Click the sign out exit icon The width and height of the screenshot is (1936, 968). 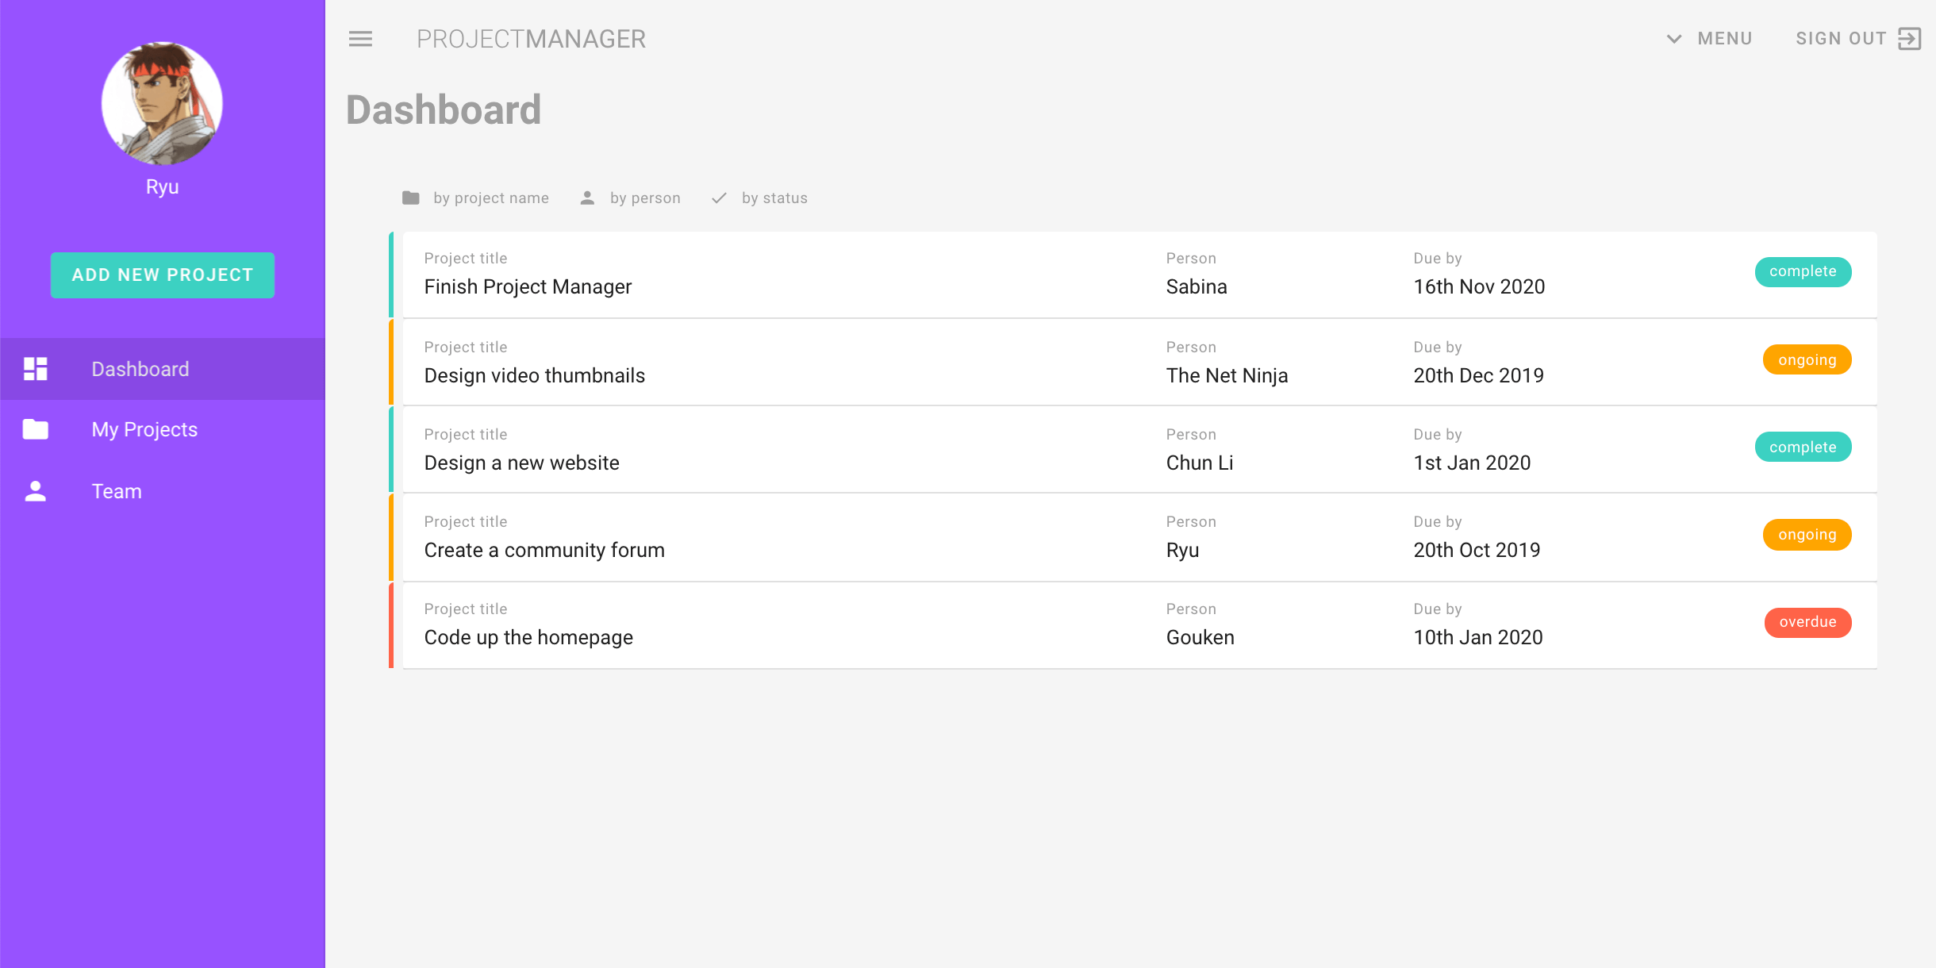(x=1909, y=39)
